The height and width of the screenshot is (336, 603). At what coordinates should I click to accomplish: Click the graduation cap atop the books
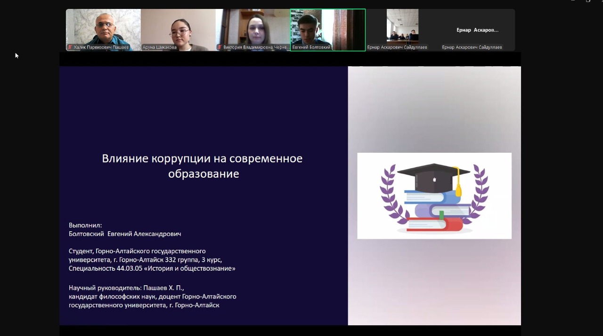tap(433, 175)
